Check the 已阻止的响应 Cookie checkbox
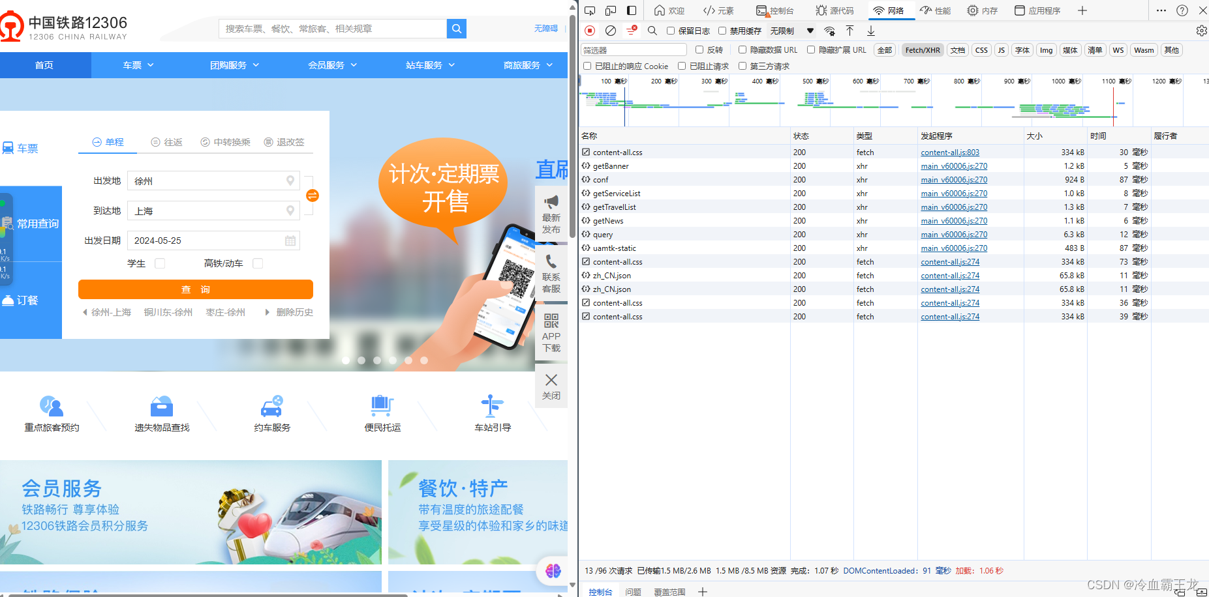Image resolution: width=1209 pixels, height=597 pixels. [x=587, y=66]
